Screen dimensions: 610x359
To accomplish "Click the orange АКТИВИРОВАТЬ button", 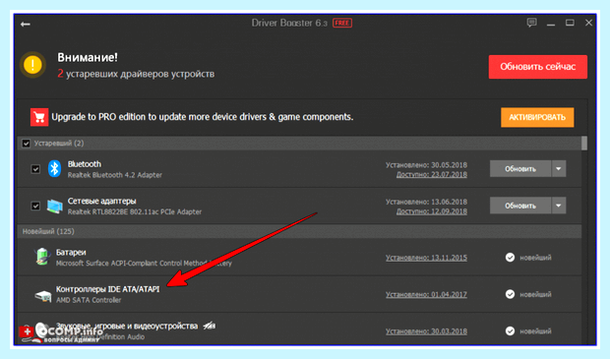I will pyautogui.click(x=537, y=117).
